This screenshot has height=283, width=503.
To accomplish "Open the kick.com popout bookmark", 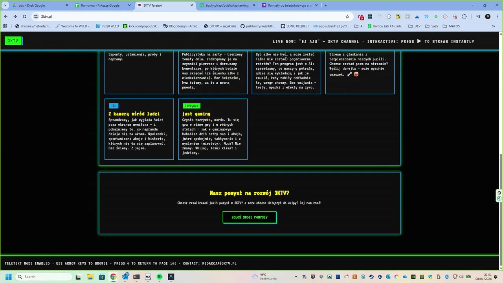I will coord(141,26).
